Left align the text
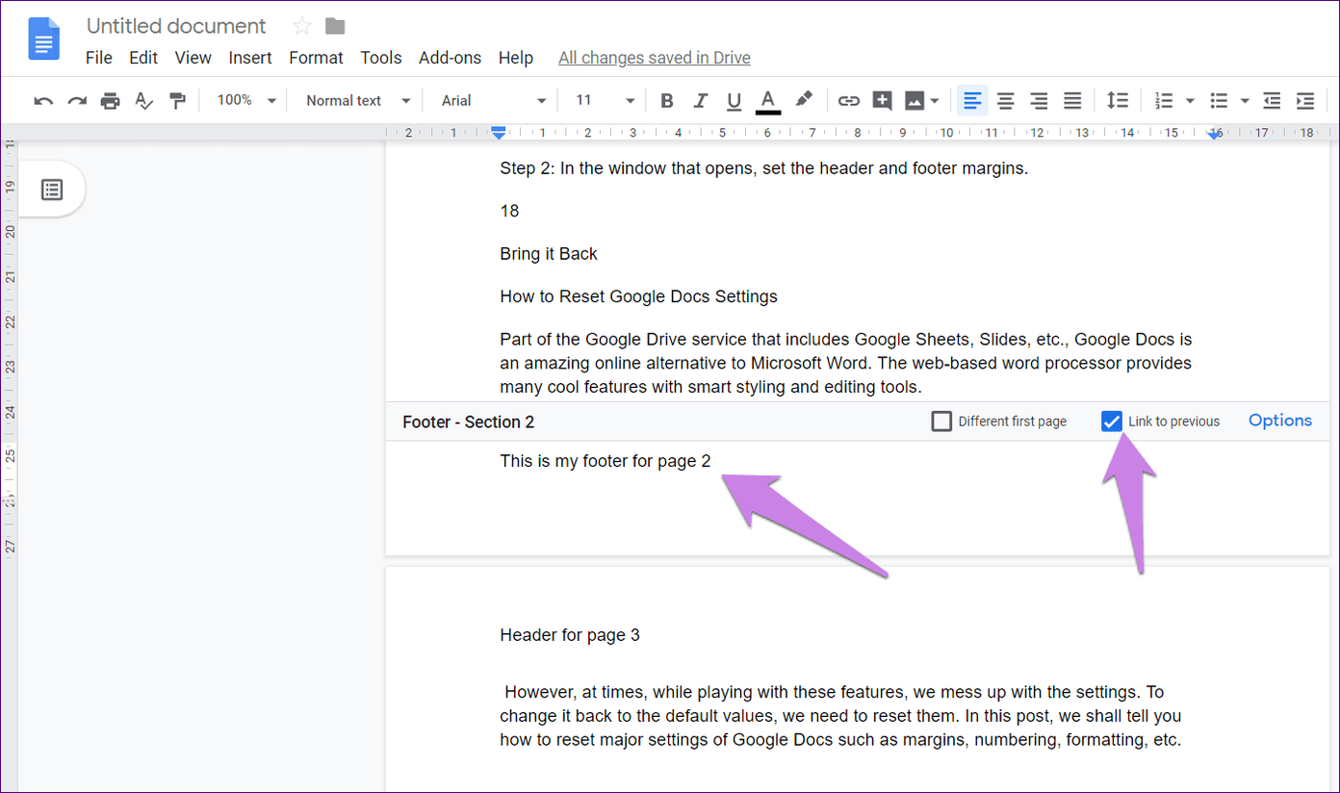This screenshot has height=793, width=1340. pos(973,101)
